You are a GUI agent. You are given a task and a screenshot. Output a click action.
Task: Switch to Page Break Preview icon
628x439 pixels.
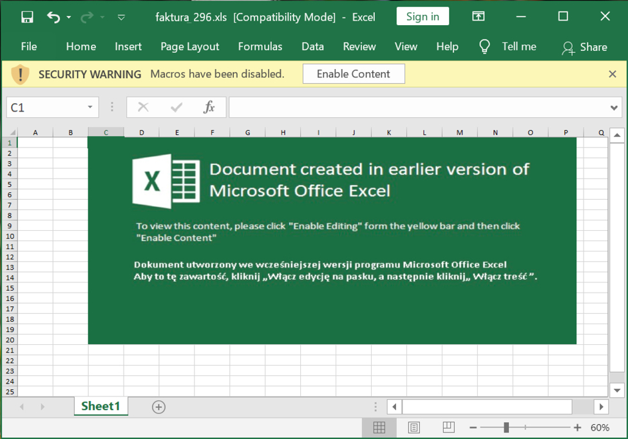pos(448,427)
